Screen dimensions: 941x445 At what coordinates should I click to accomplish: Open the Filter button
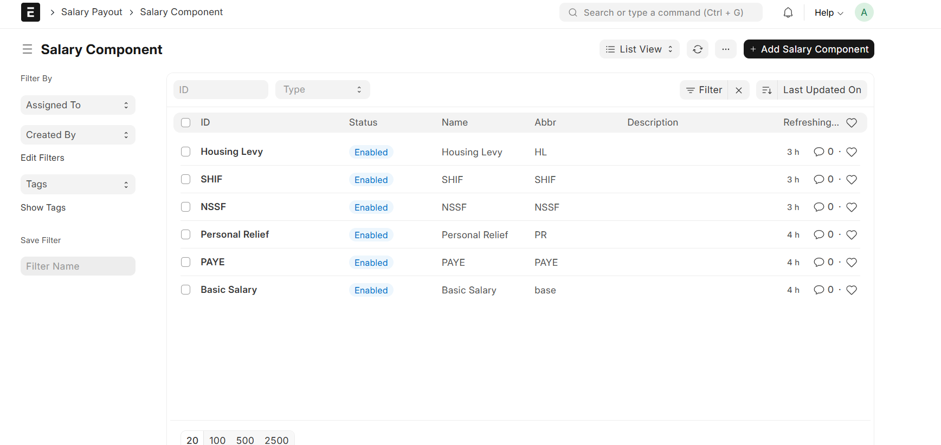coord(704,90)
